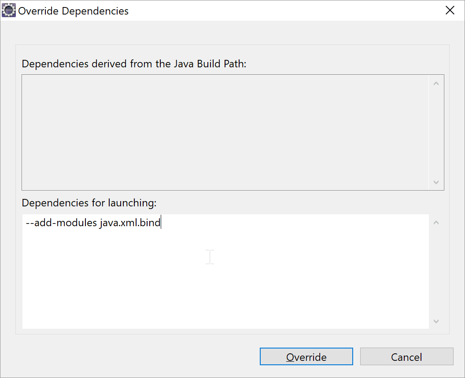Click down arrow of derived dependencies scrollbar
The image size is (465, 378).
[x=436, y=182]
